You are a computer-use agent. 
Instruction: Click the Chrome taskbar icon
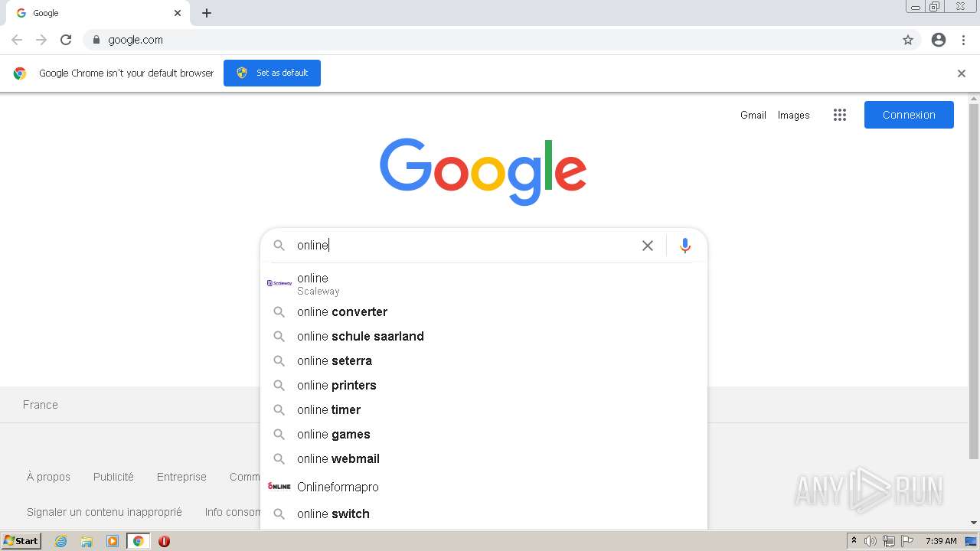(139, 541)
